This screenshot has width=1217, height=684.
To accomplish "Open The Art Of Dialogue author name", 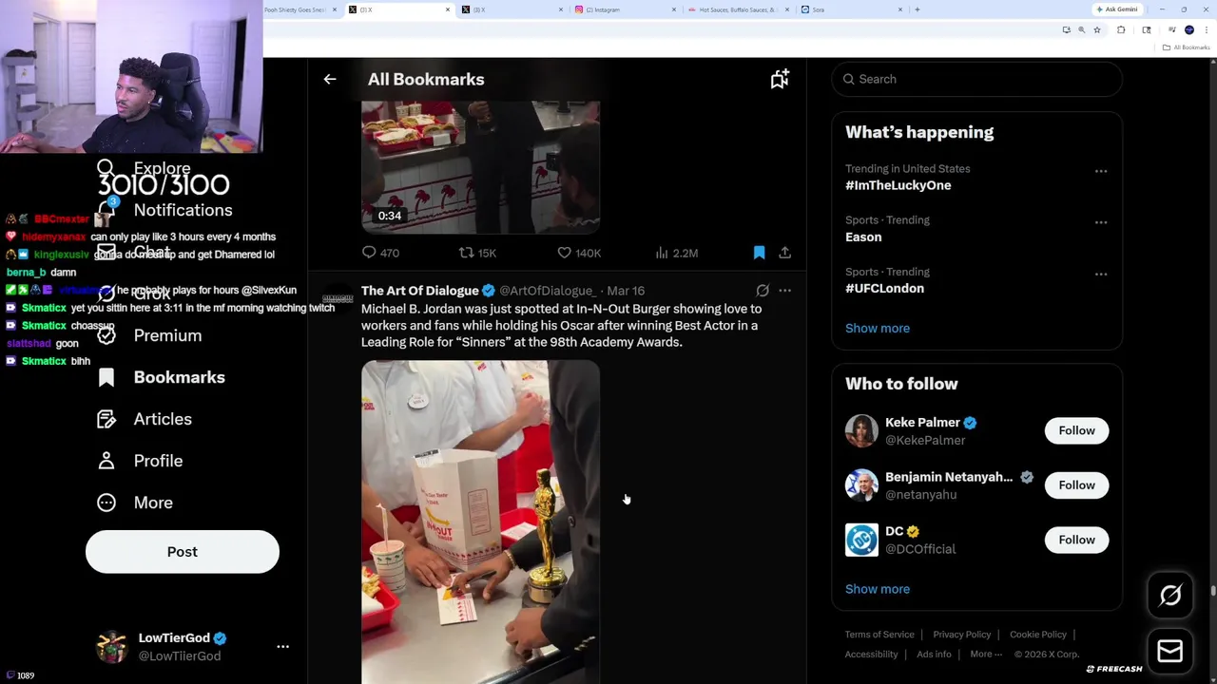I will (x=420, y=291).
